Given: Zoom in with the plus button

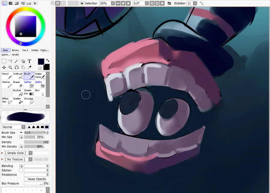Looking at the screenshot, I should click(123, 3).
